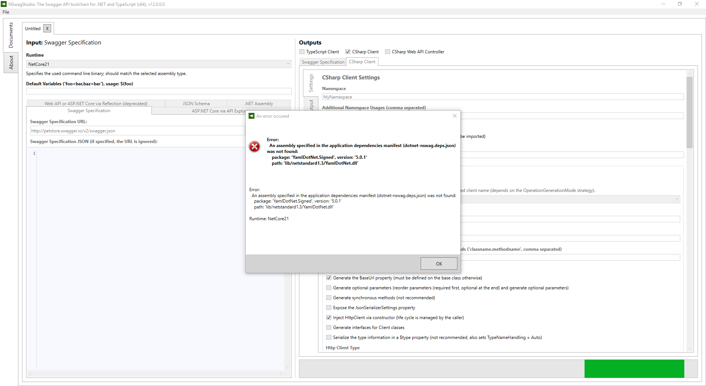Open the File menu

point(6,12)
